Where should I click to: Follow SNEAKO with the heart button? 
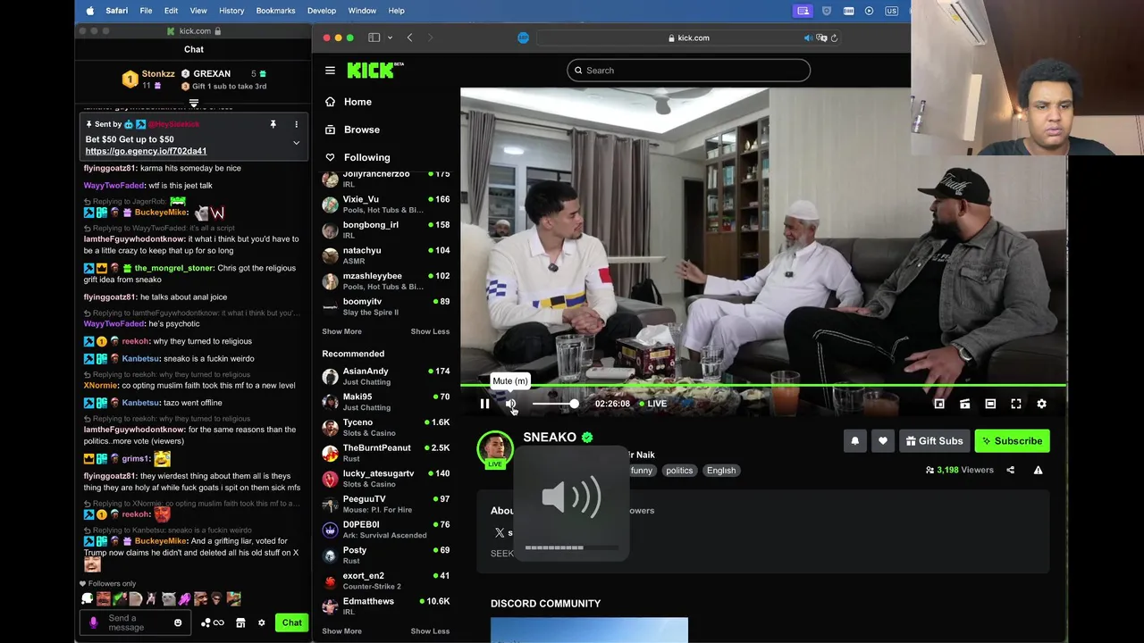click(883, 440)
